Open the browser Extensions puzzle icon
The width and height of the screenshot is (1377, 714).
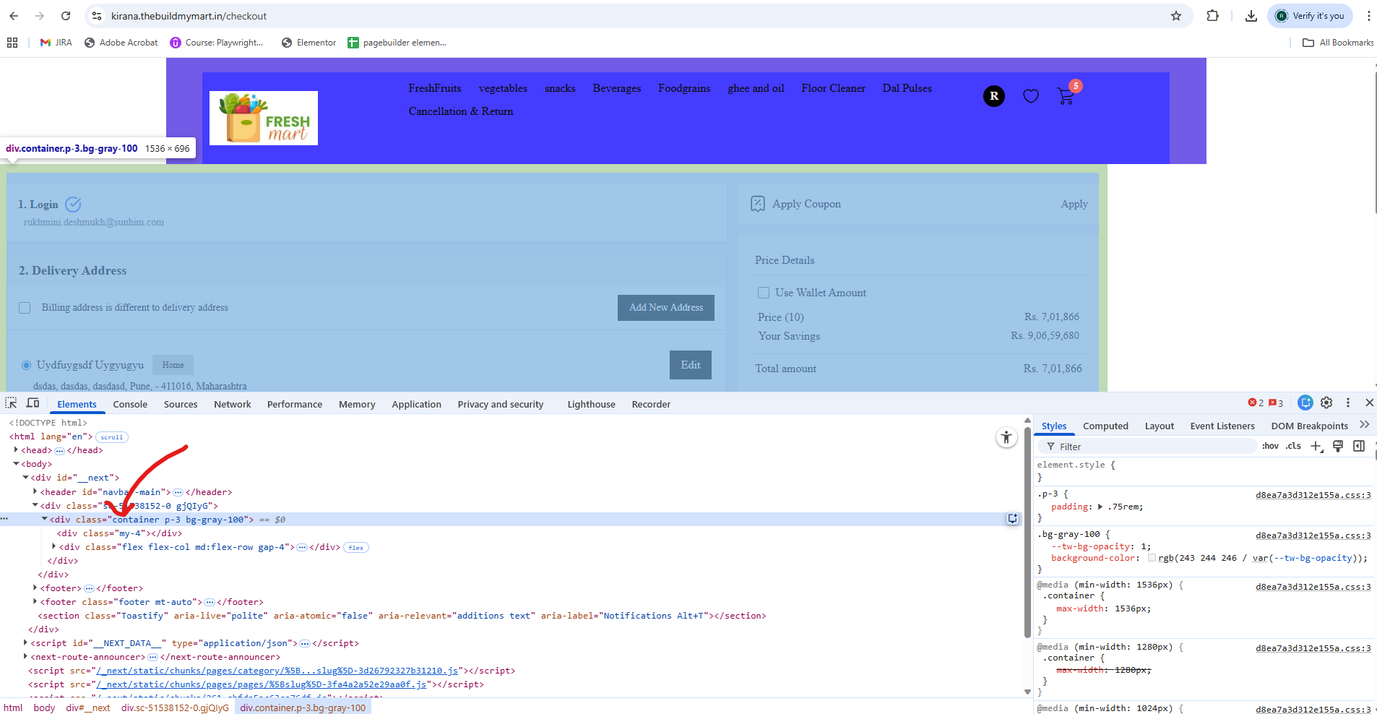(1213, 16)
